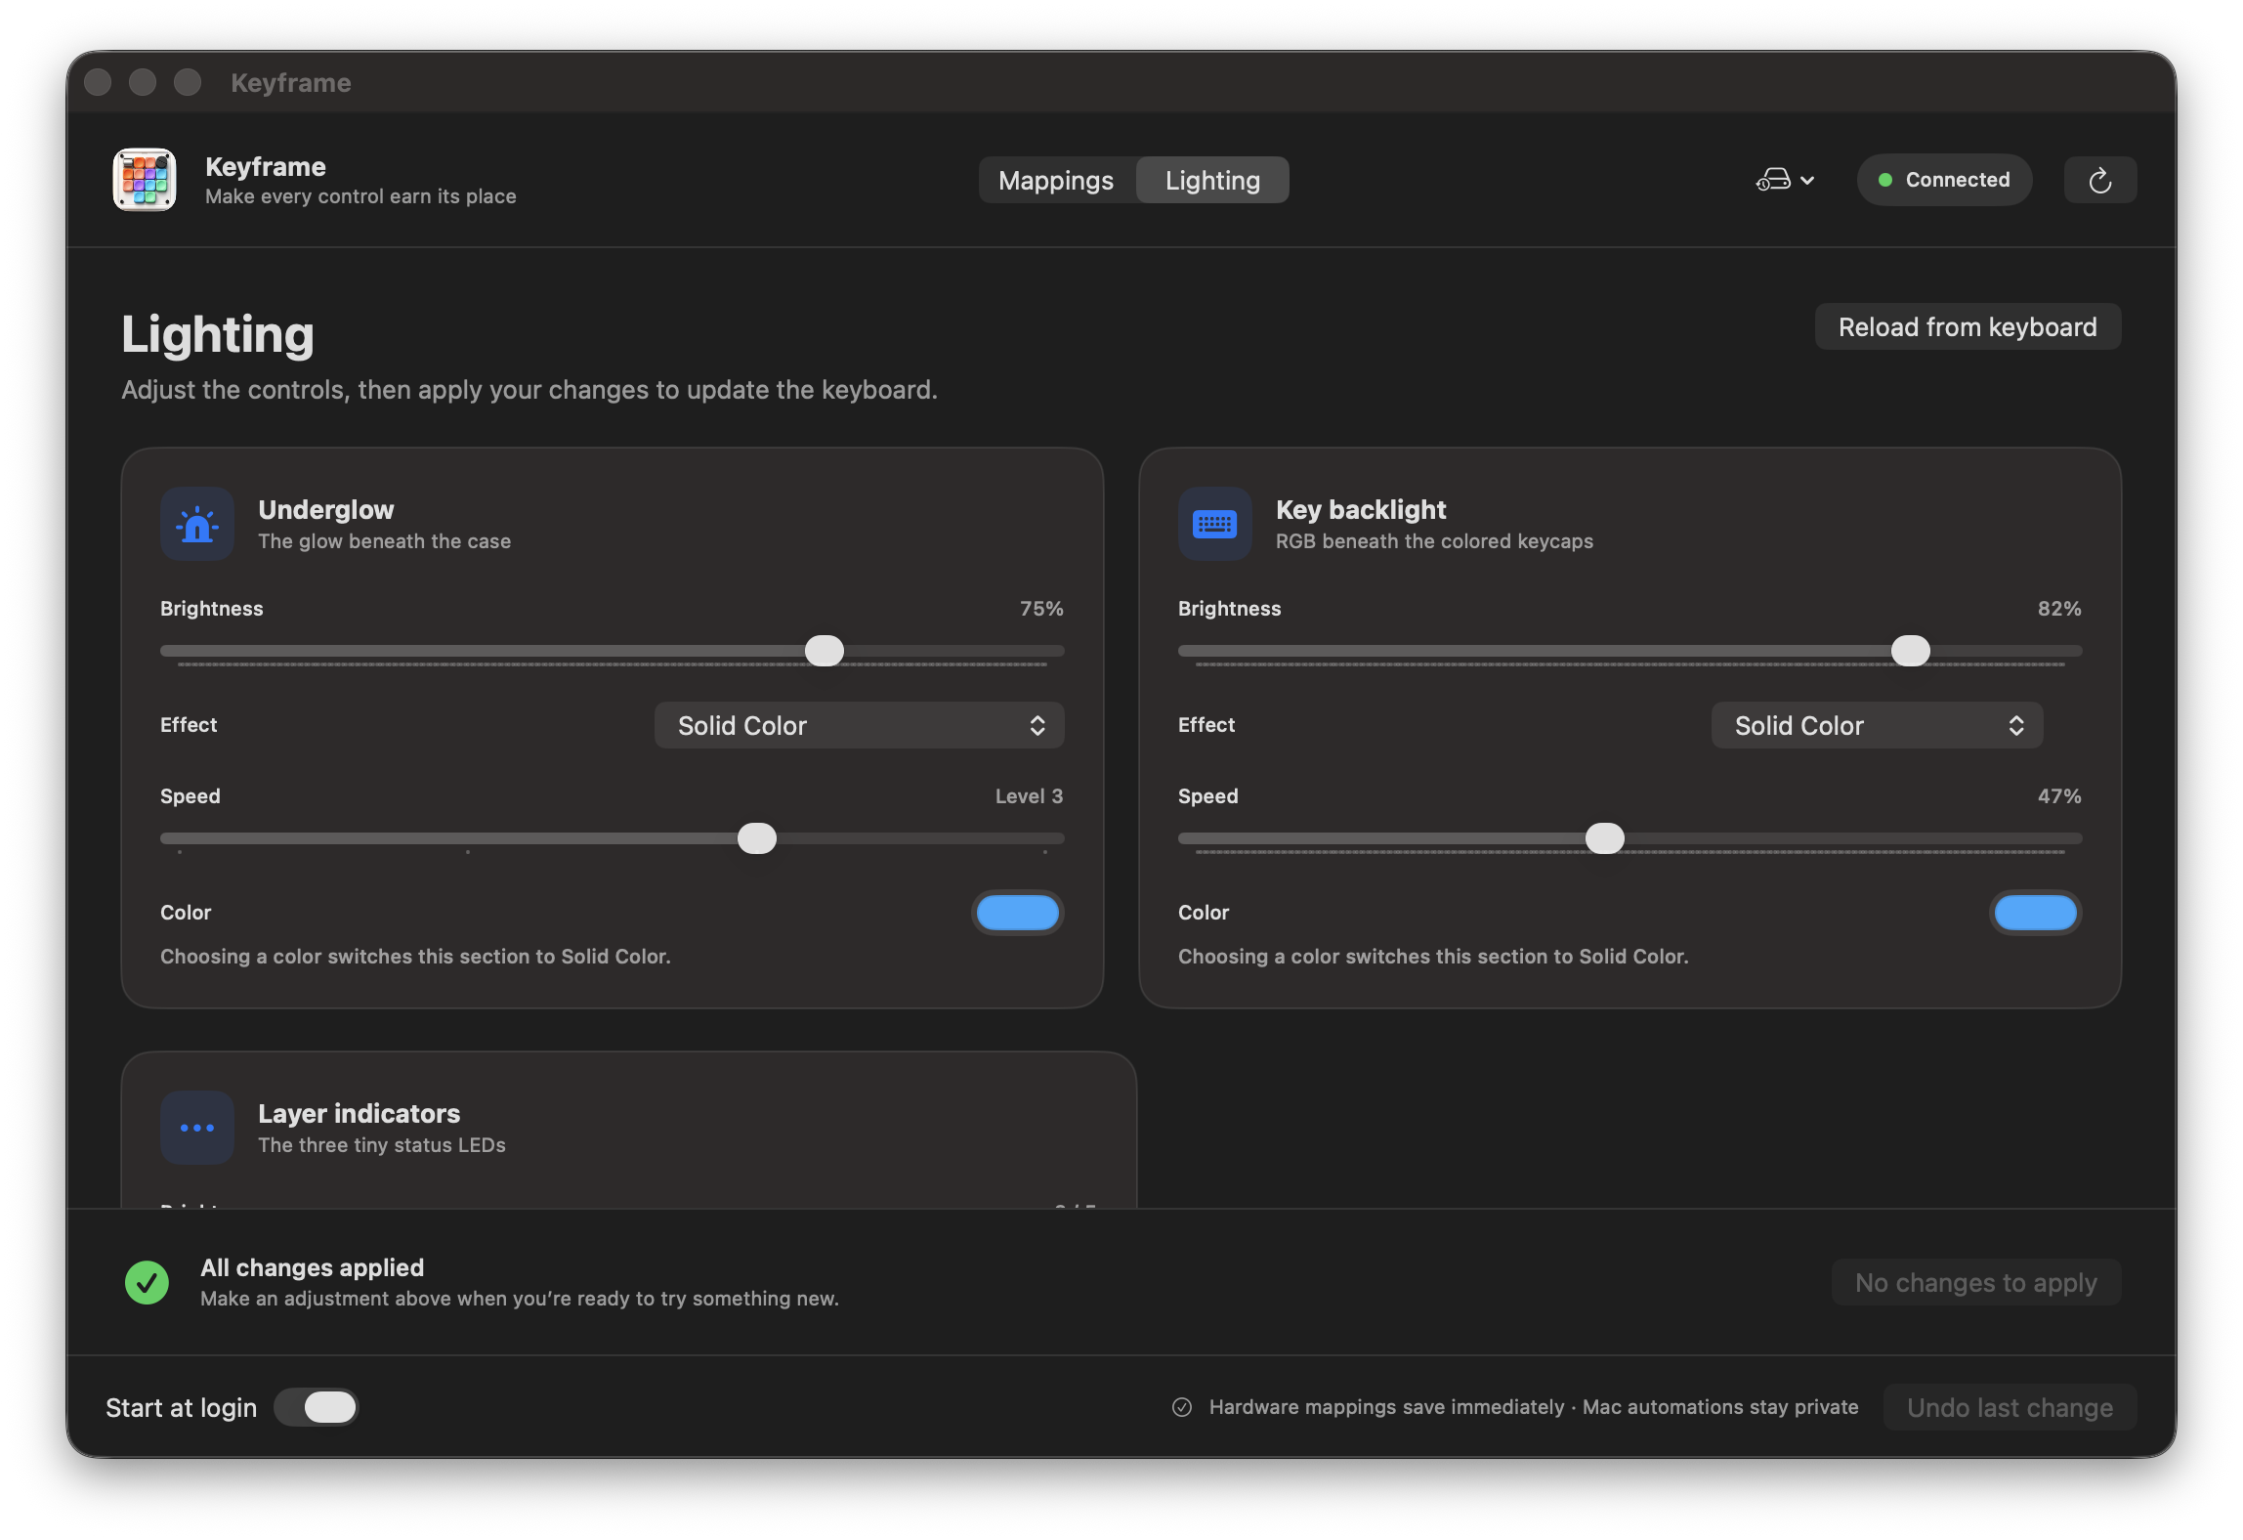The image size is (2243, 1540).
Task: Click the Connected status pill
Action: coord(1944,180)
